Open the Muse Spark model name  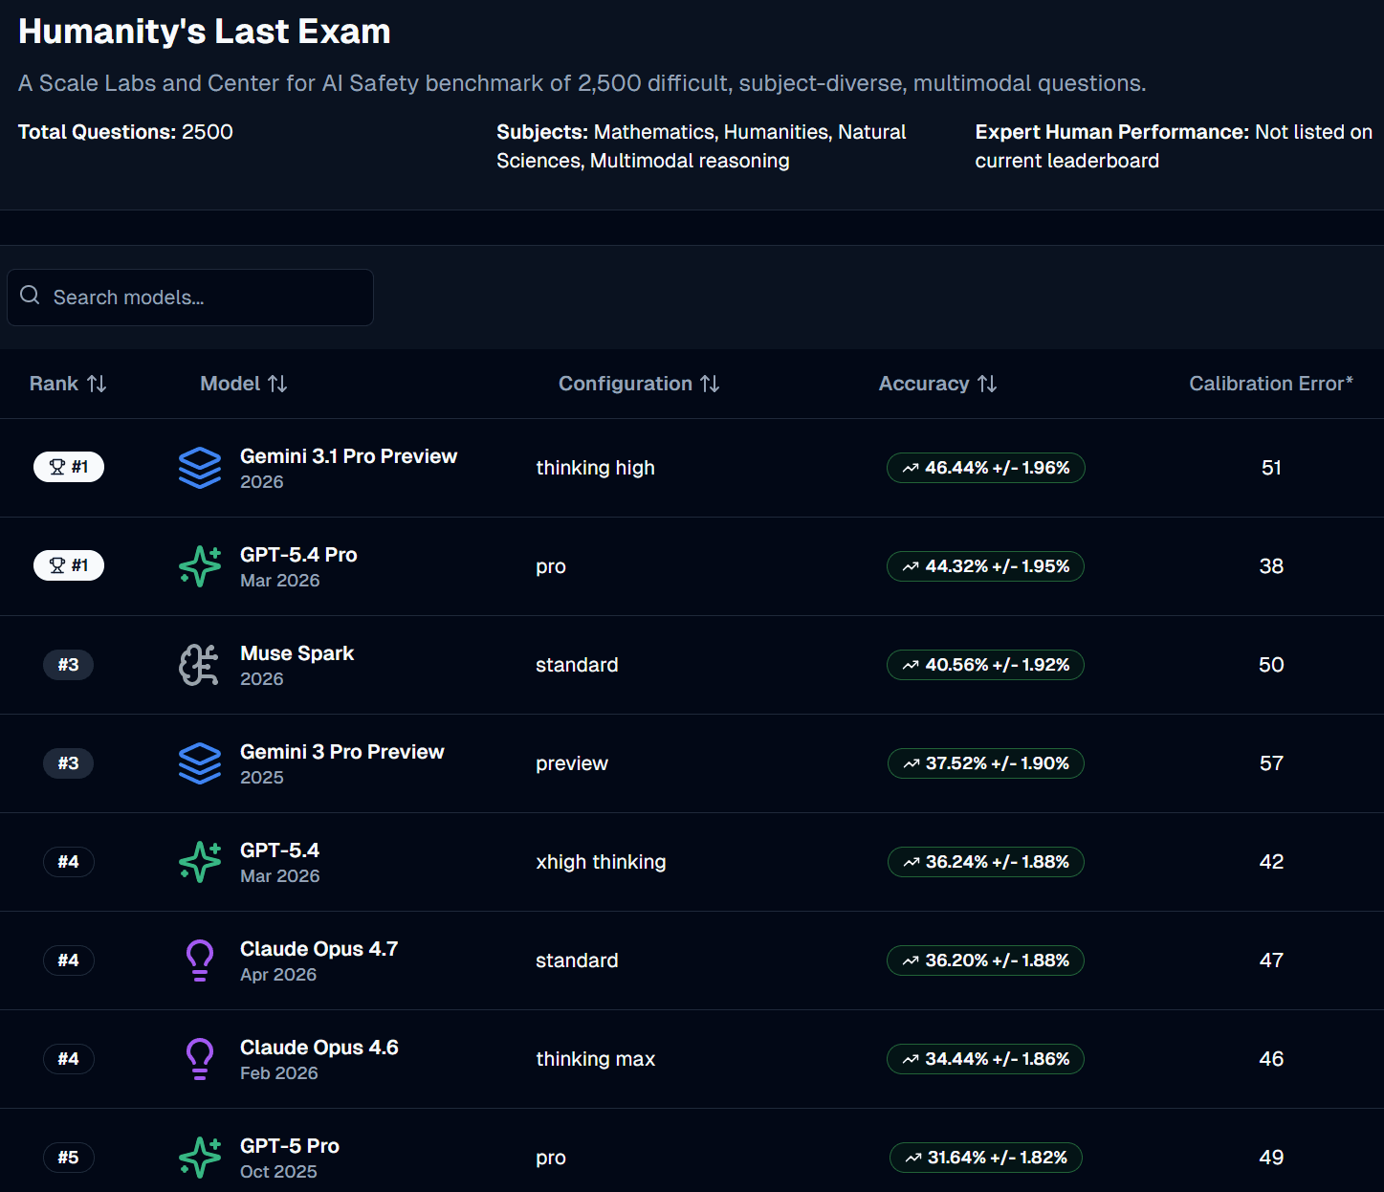pyautogui.click(x=297, y=653)
